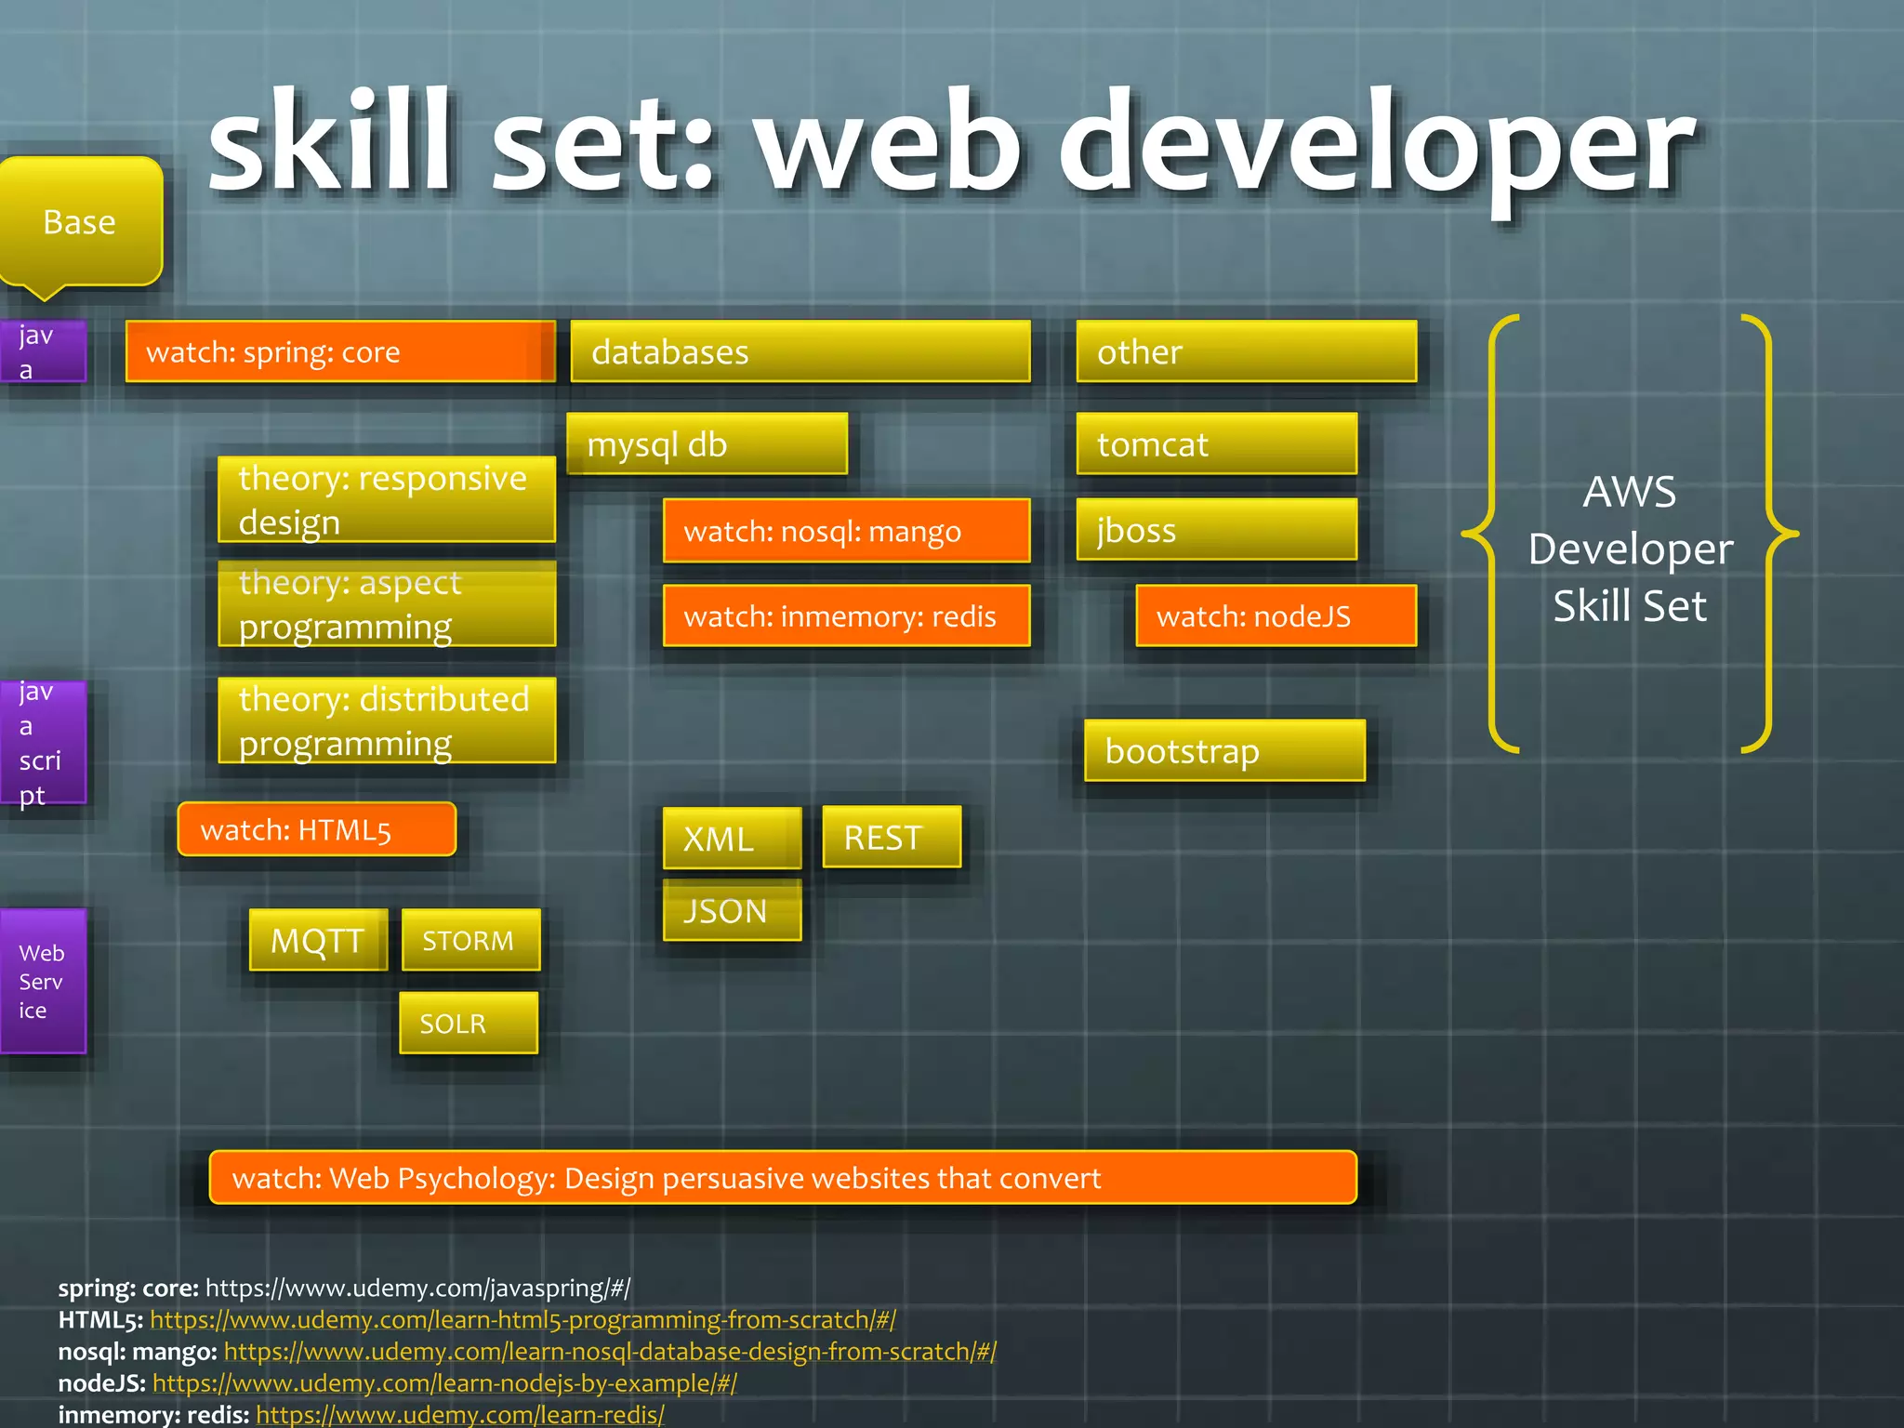Click the MQTT box

[x=318, y=940]
